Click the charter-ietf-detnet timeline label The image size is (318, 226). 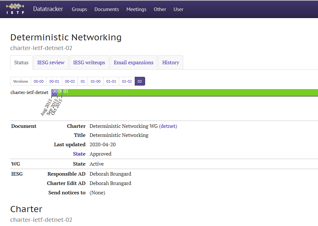coord(29,92)
